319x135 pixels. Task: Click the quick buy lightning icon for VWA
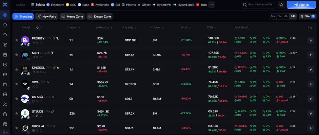[310, 84]
